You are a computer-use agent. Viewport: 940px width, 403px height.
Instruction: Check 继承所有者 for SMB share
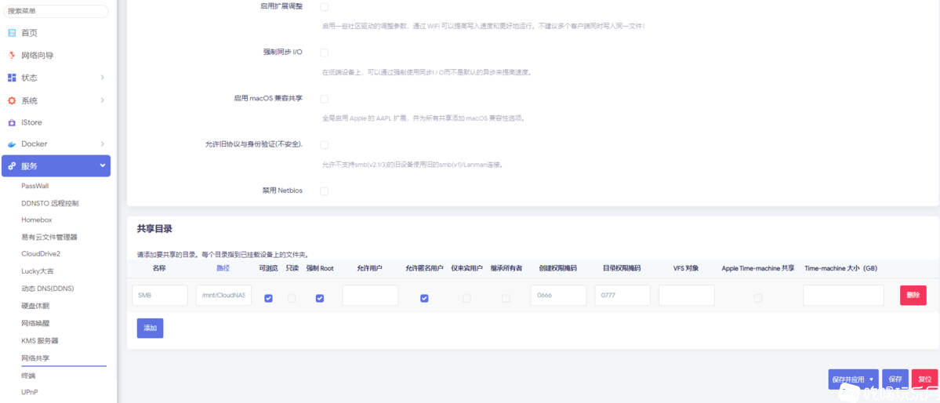(506, 298)
